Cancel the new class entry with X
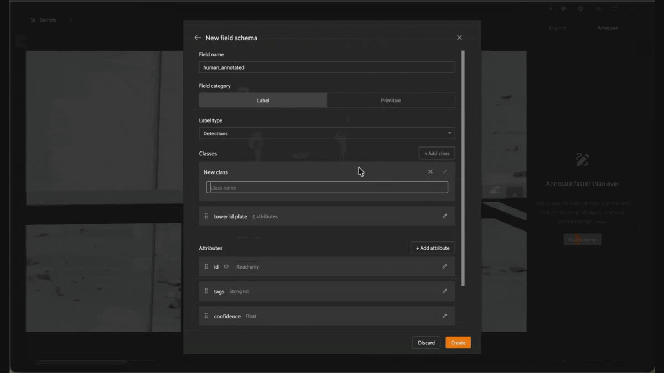The image size is (664, 373). click(430, 172)
